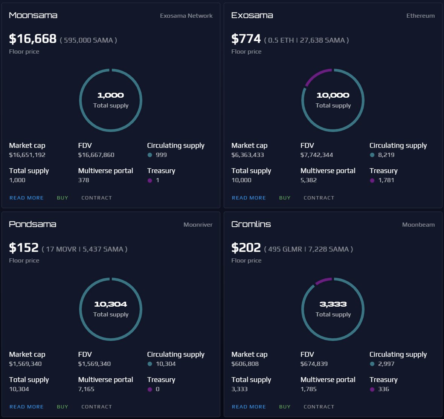Image resolution: width=444 pixels, height=419 pixels.
Task: Click the Moonriver network label
Action: coord(198,224)
